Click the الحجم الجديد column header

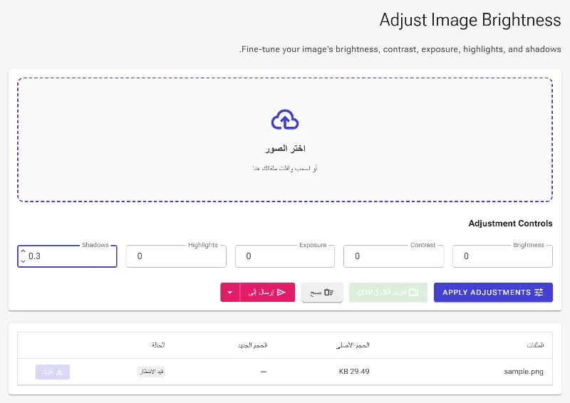[253, 345]
